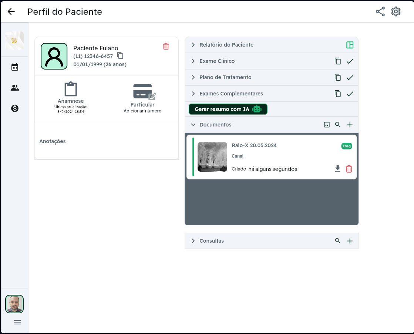The width and height of the screenshot is (414, 334).
Task: Copy the Exame Clínico content
Action: point(338,61)
